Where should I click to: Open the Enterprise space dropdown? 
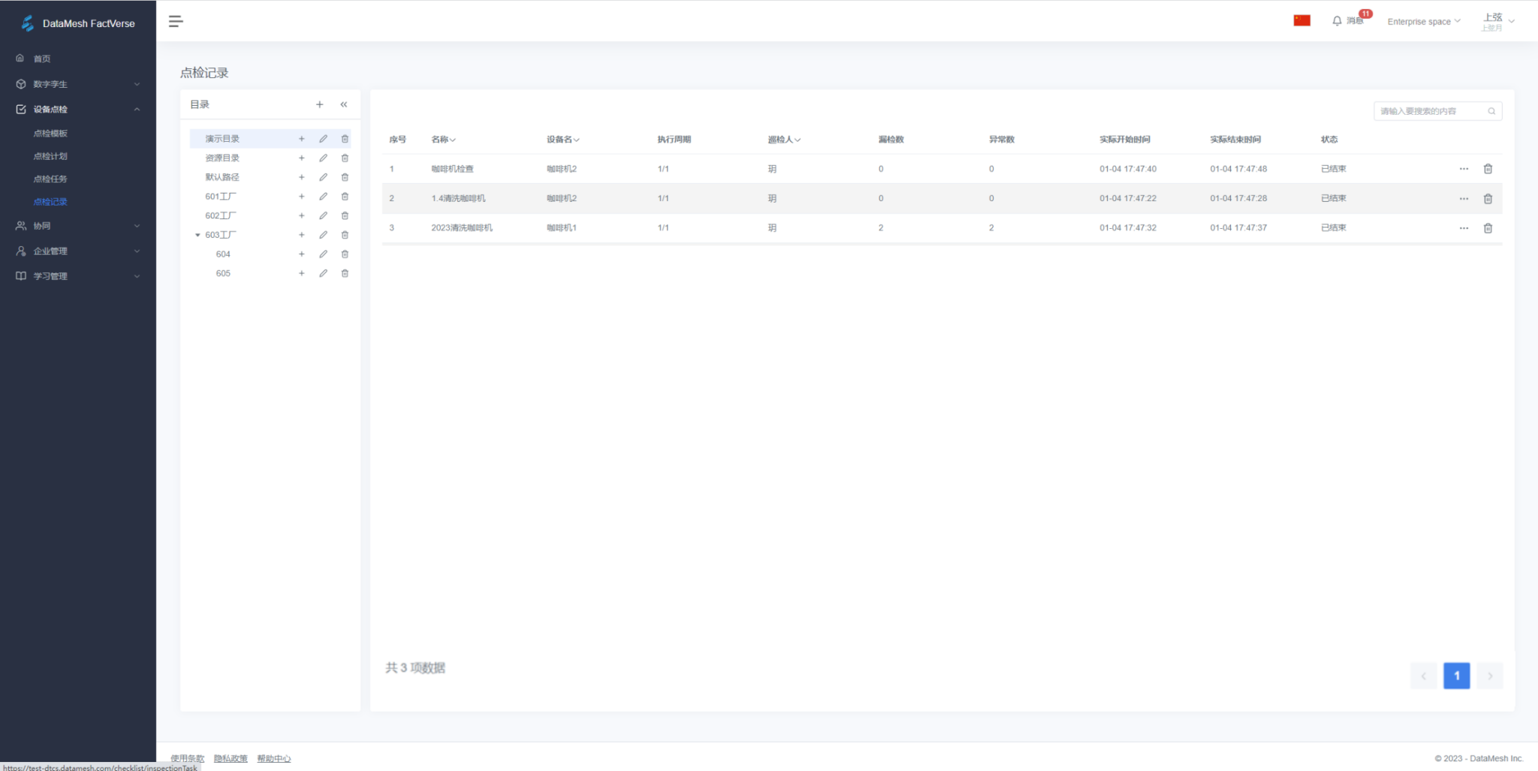(x=1423, y=22)
